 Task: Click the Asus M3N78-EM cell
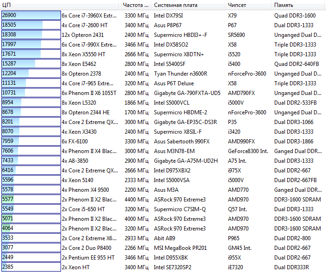174,151
